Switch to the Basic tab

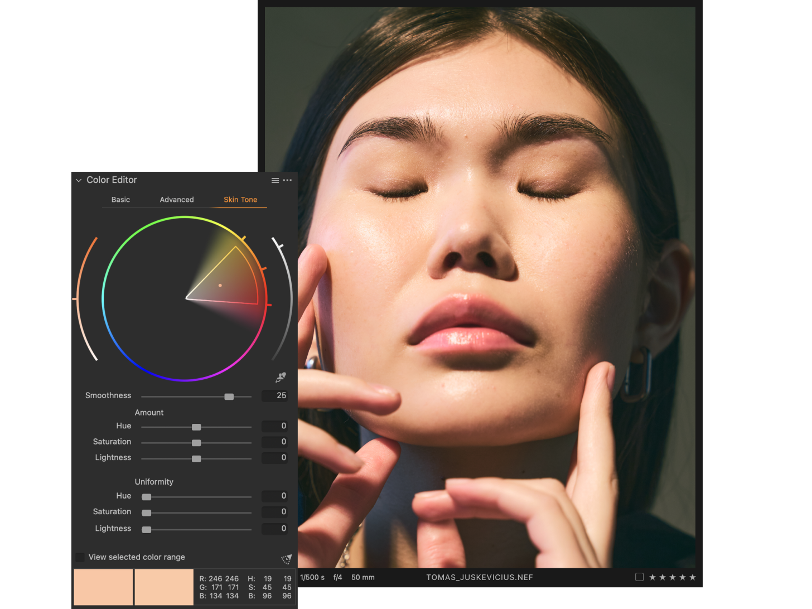(x=120, y=200)
